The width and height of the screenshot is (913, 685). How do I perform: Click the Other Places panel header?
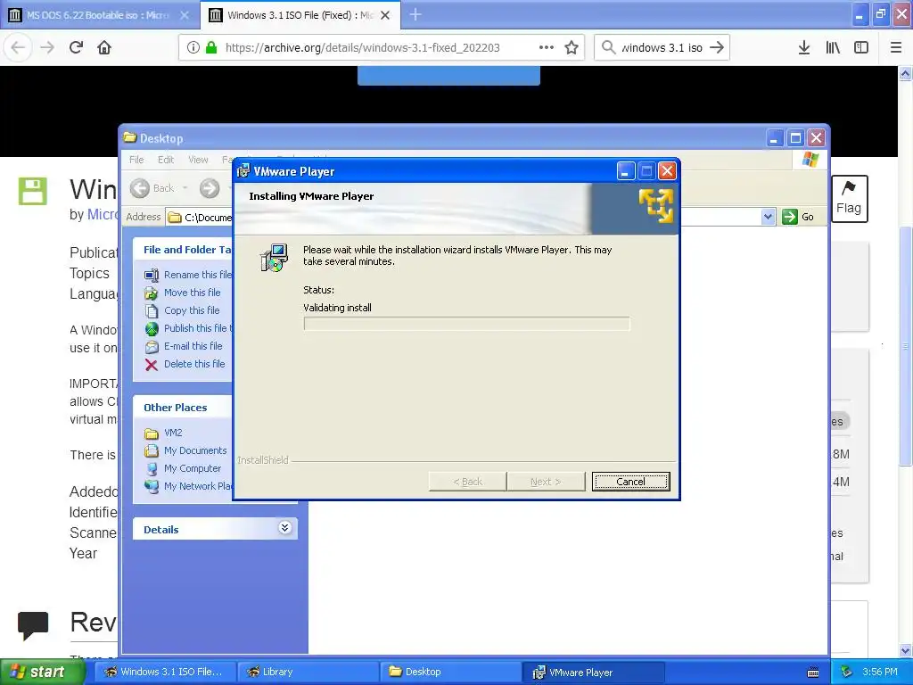(182, 407)
